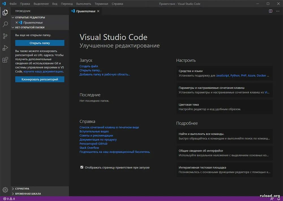Uncheck 'Отображать страницу приветствия при запуске' checkbox
The width and height of the screenshot is (283, 201).
pos(82,167)
